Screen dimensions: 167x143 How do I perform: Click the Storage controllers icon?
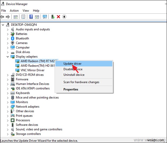13,134
